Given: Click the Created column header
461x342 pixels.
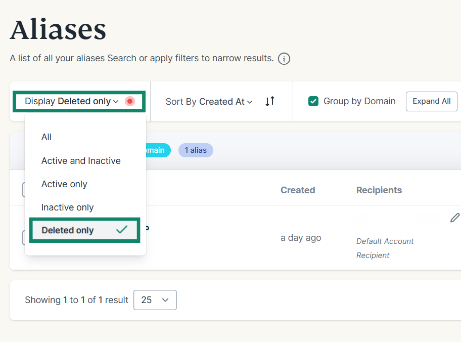Looking at the screenshot, I should pos(298,190).
